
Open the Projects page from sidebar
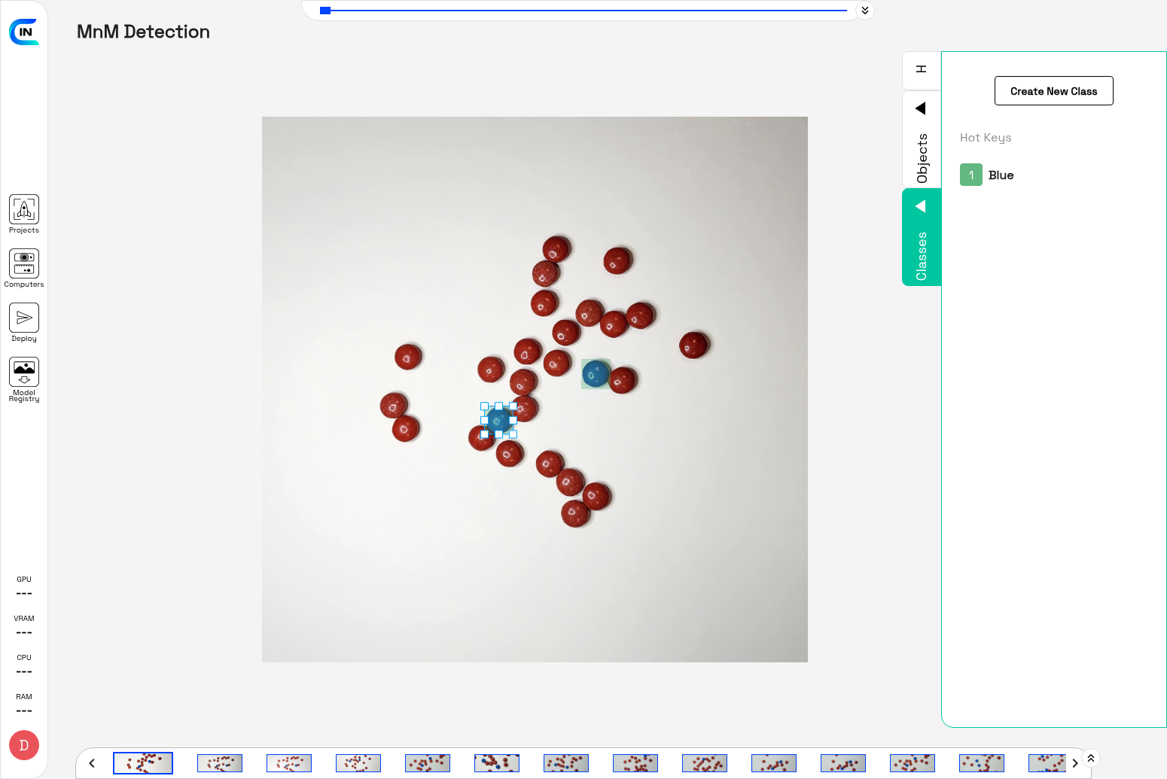point(24,210)
